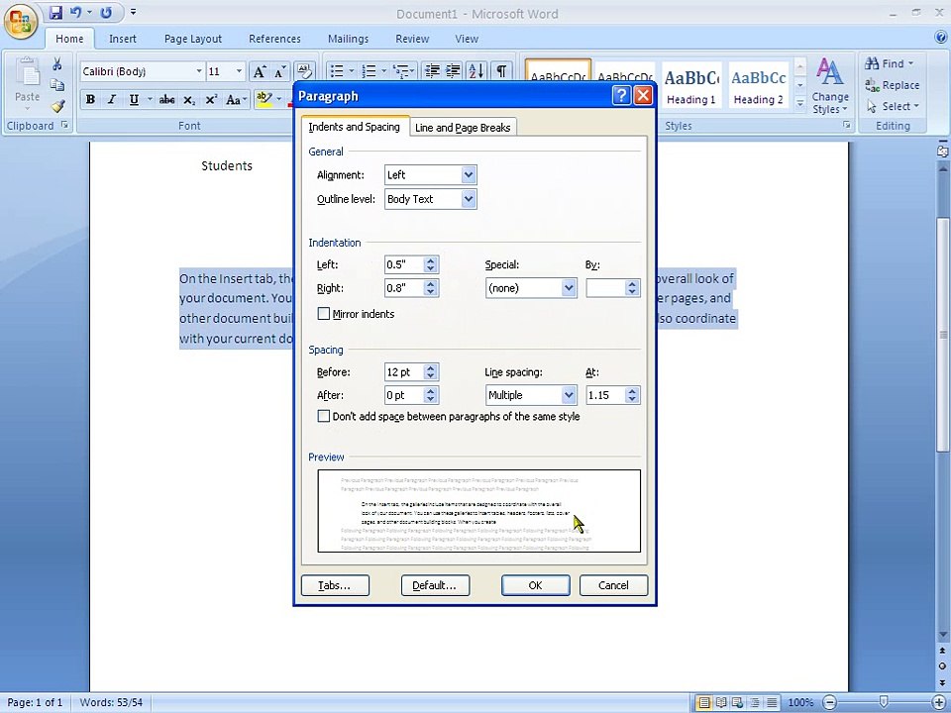Apply Bold formatting
Viewport: 951px width, 713px height.
90,99
